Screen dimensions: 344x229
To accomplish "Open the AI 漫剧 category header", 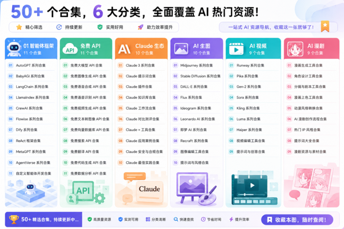I will (x=311, y=49).
